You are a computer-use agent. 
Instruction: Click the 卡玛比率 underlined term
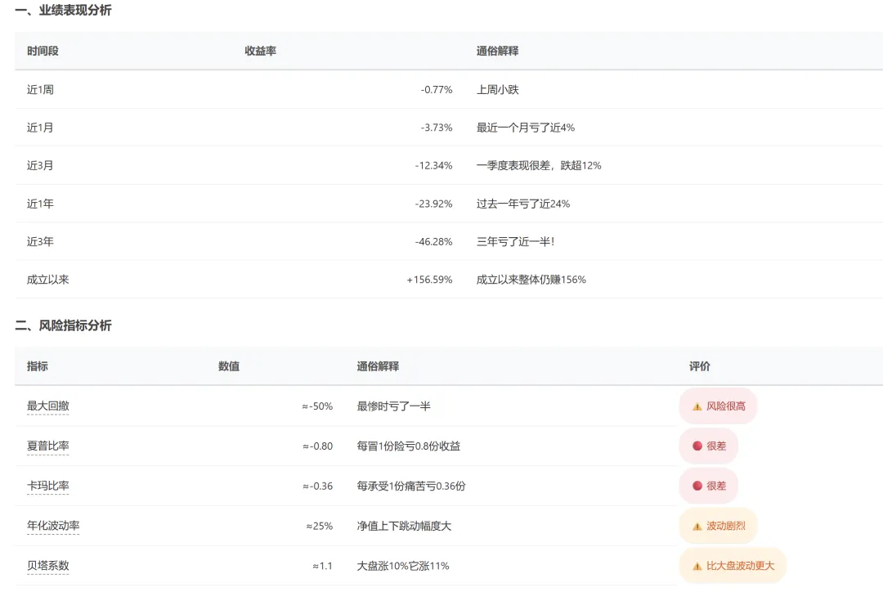point(47,486)
